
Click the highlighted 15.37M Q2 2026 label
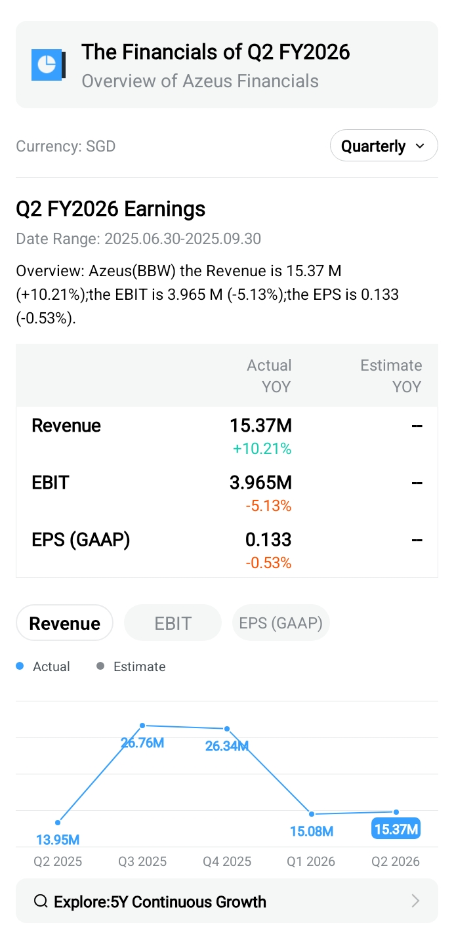pos(396,829)
